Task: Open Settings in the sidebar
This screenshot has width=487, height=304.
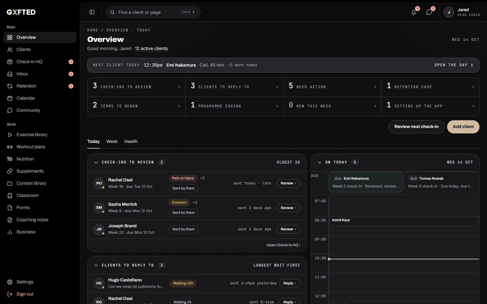Action: pyautogui.click(x=40, y=282)
